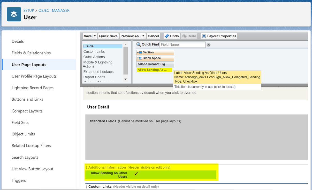
Task: Click the Custom Links section header
Action: (123, 187)
